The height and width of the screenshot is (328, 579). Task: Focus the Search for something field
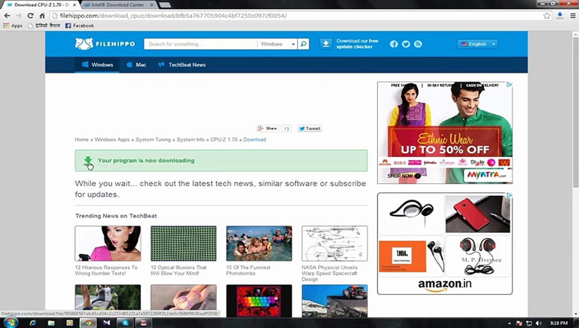coord(201,44)
